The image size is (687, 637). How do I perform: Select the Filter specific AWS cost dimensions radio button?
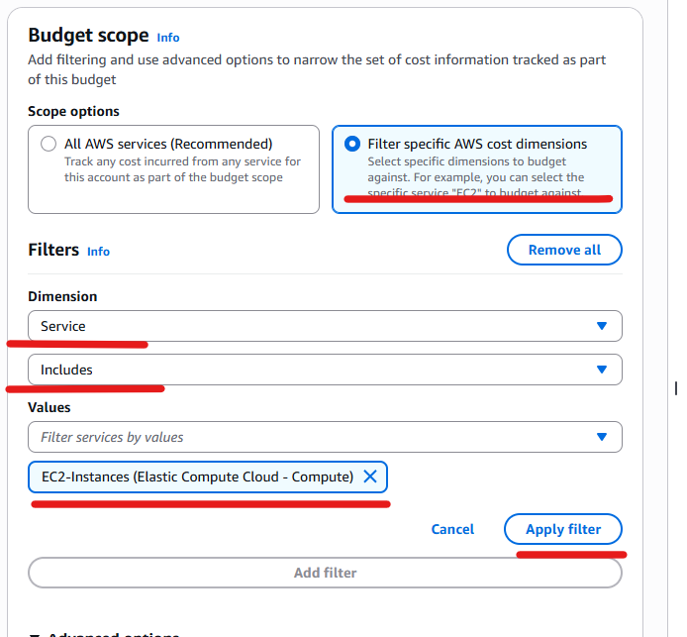pyautogui.click(x=352, y=144)
